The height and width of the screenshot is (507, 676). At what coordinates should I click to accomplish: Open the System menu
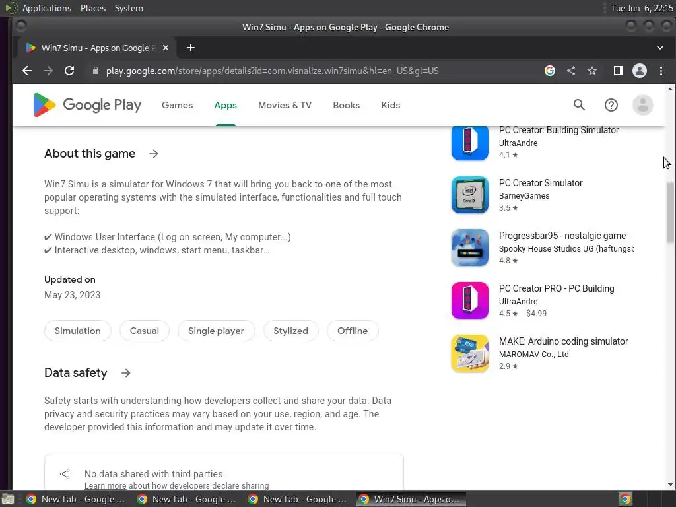129,8
